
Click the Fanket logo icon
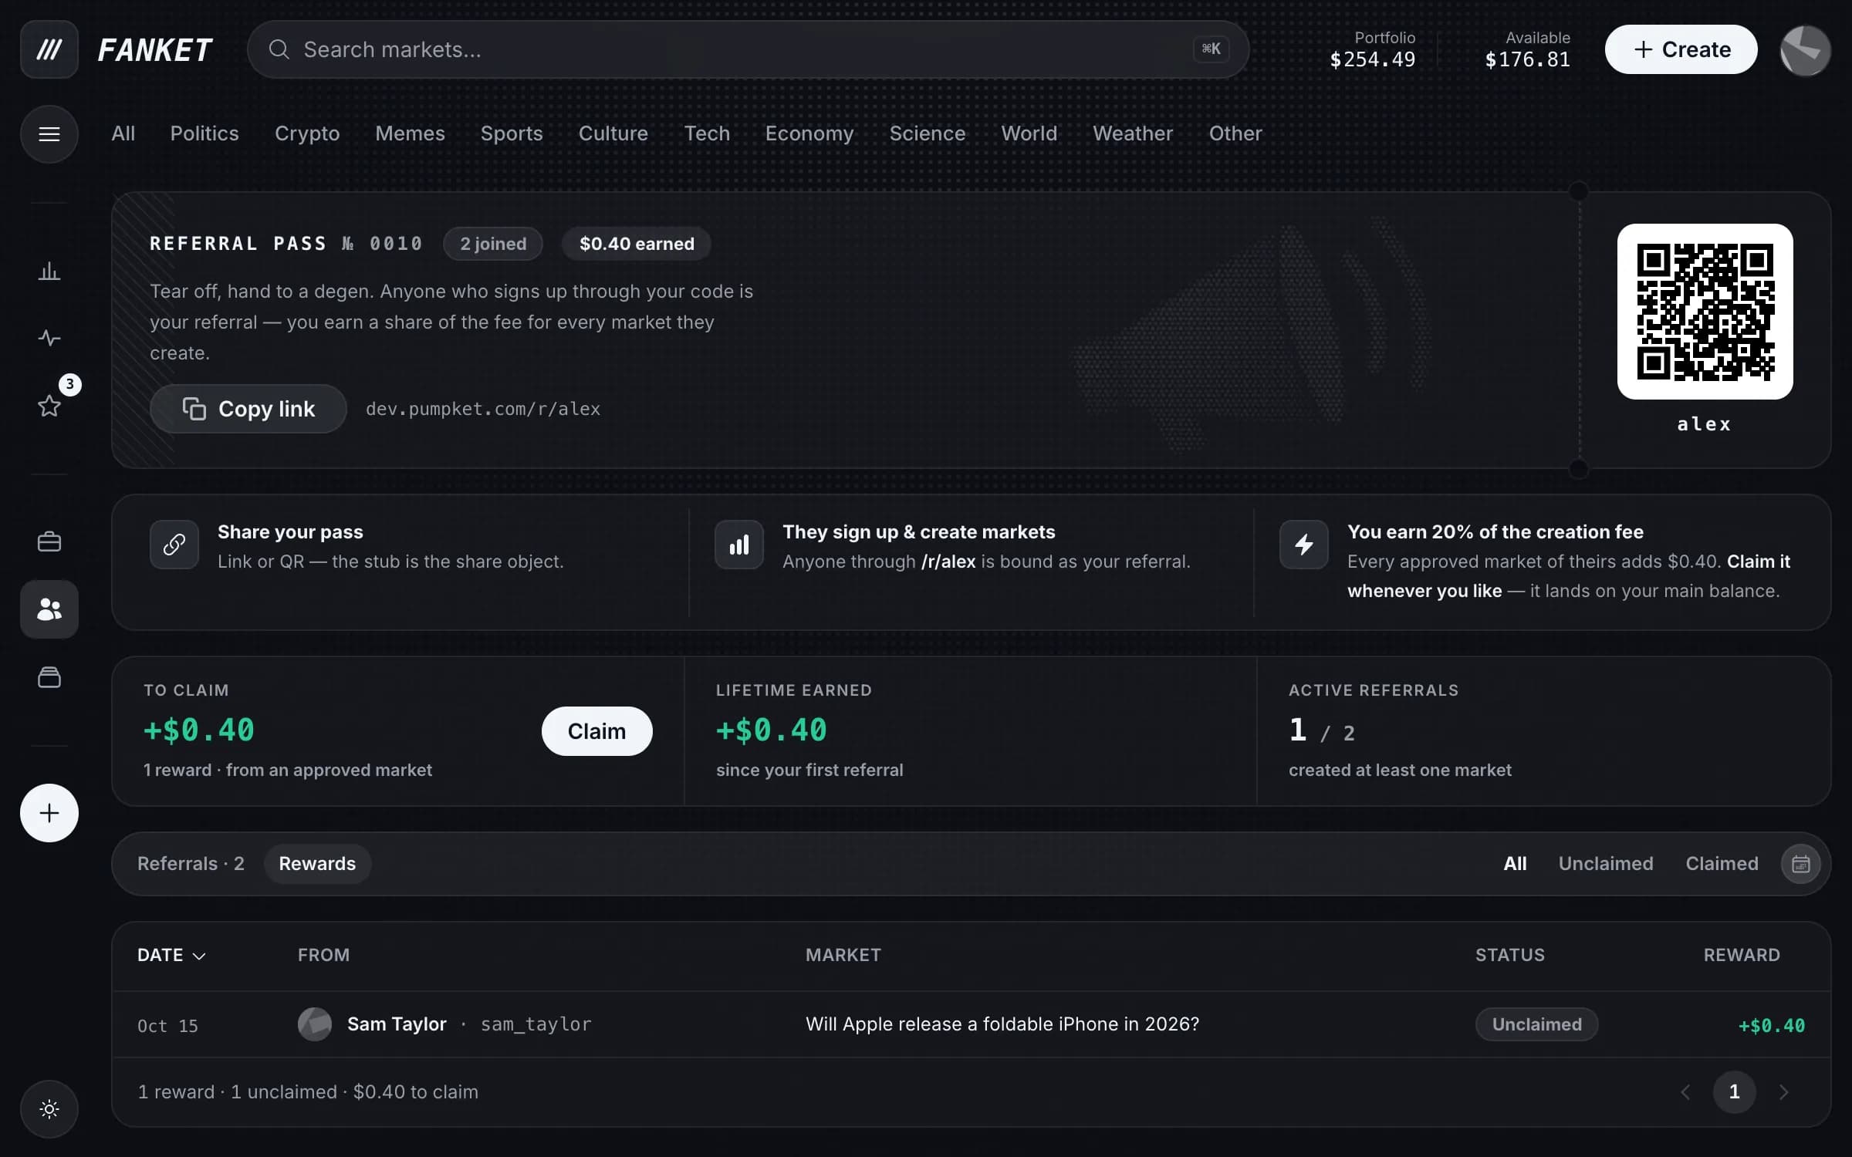click(x=49, y=49)
